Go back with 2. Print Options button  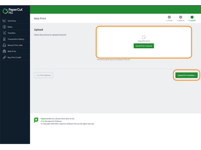tap(43, 75)
